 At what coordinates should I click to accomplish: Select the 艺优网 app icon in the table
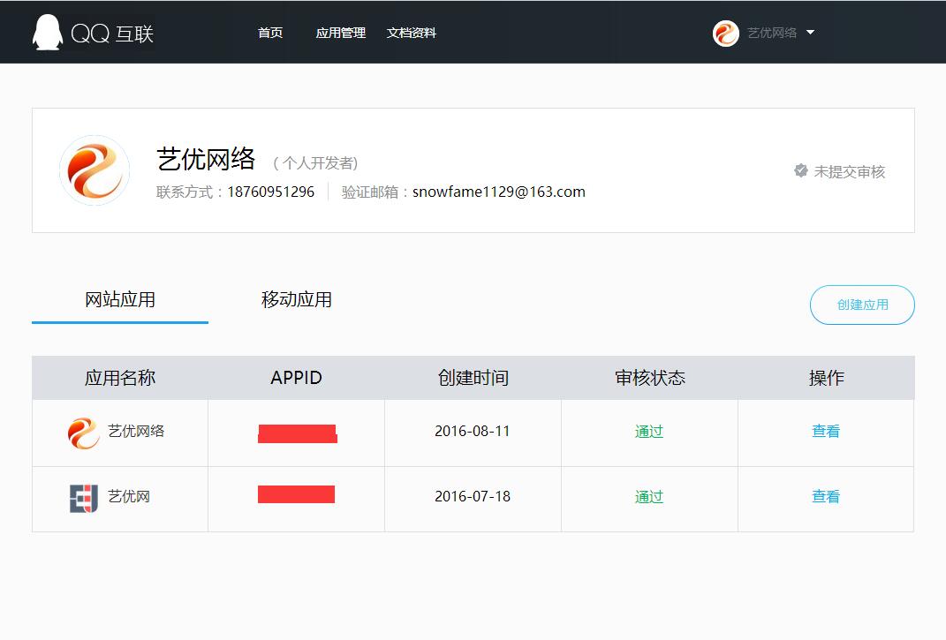pos(84,497)
